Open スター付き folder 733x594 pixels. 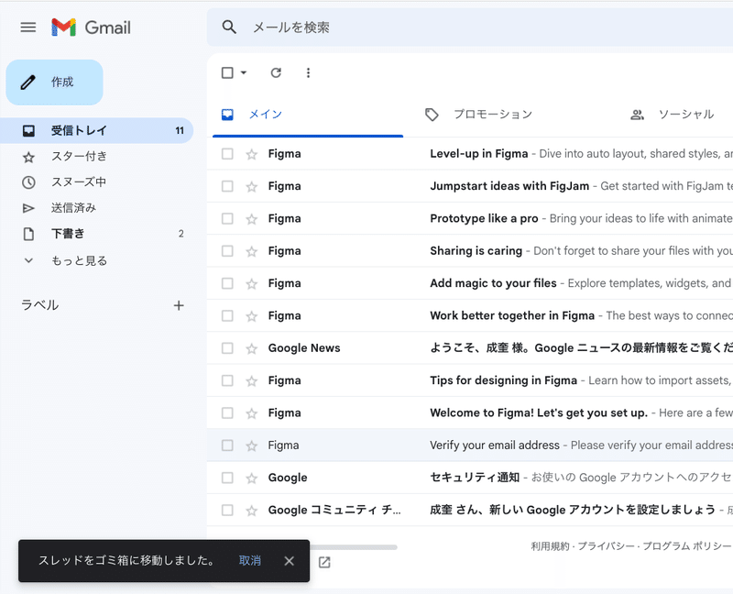(97, 156)
